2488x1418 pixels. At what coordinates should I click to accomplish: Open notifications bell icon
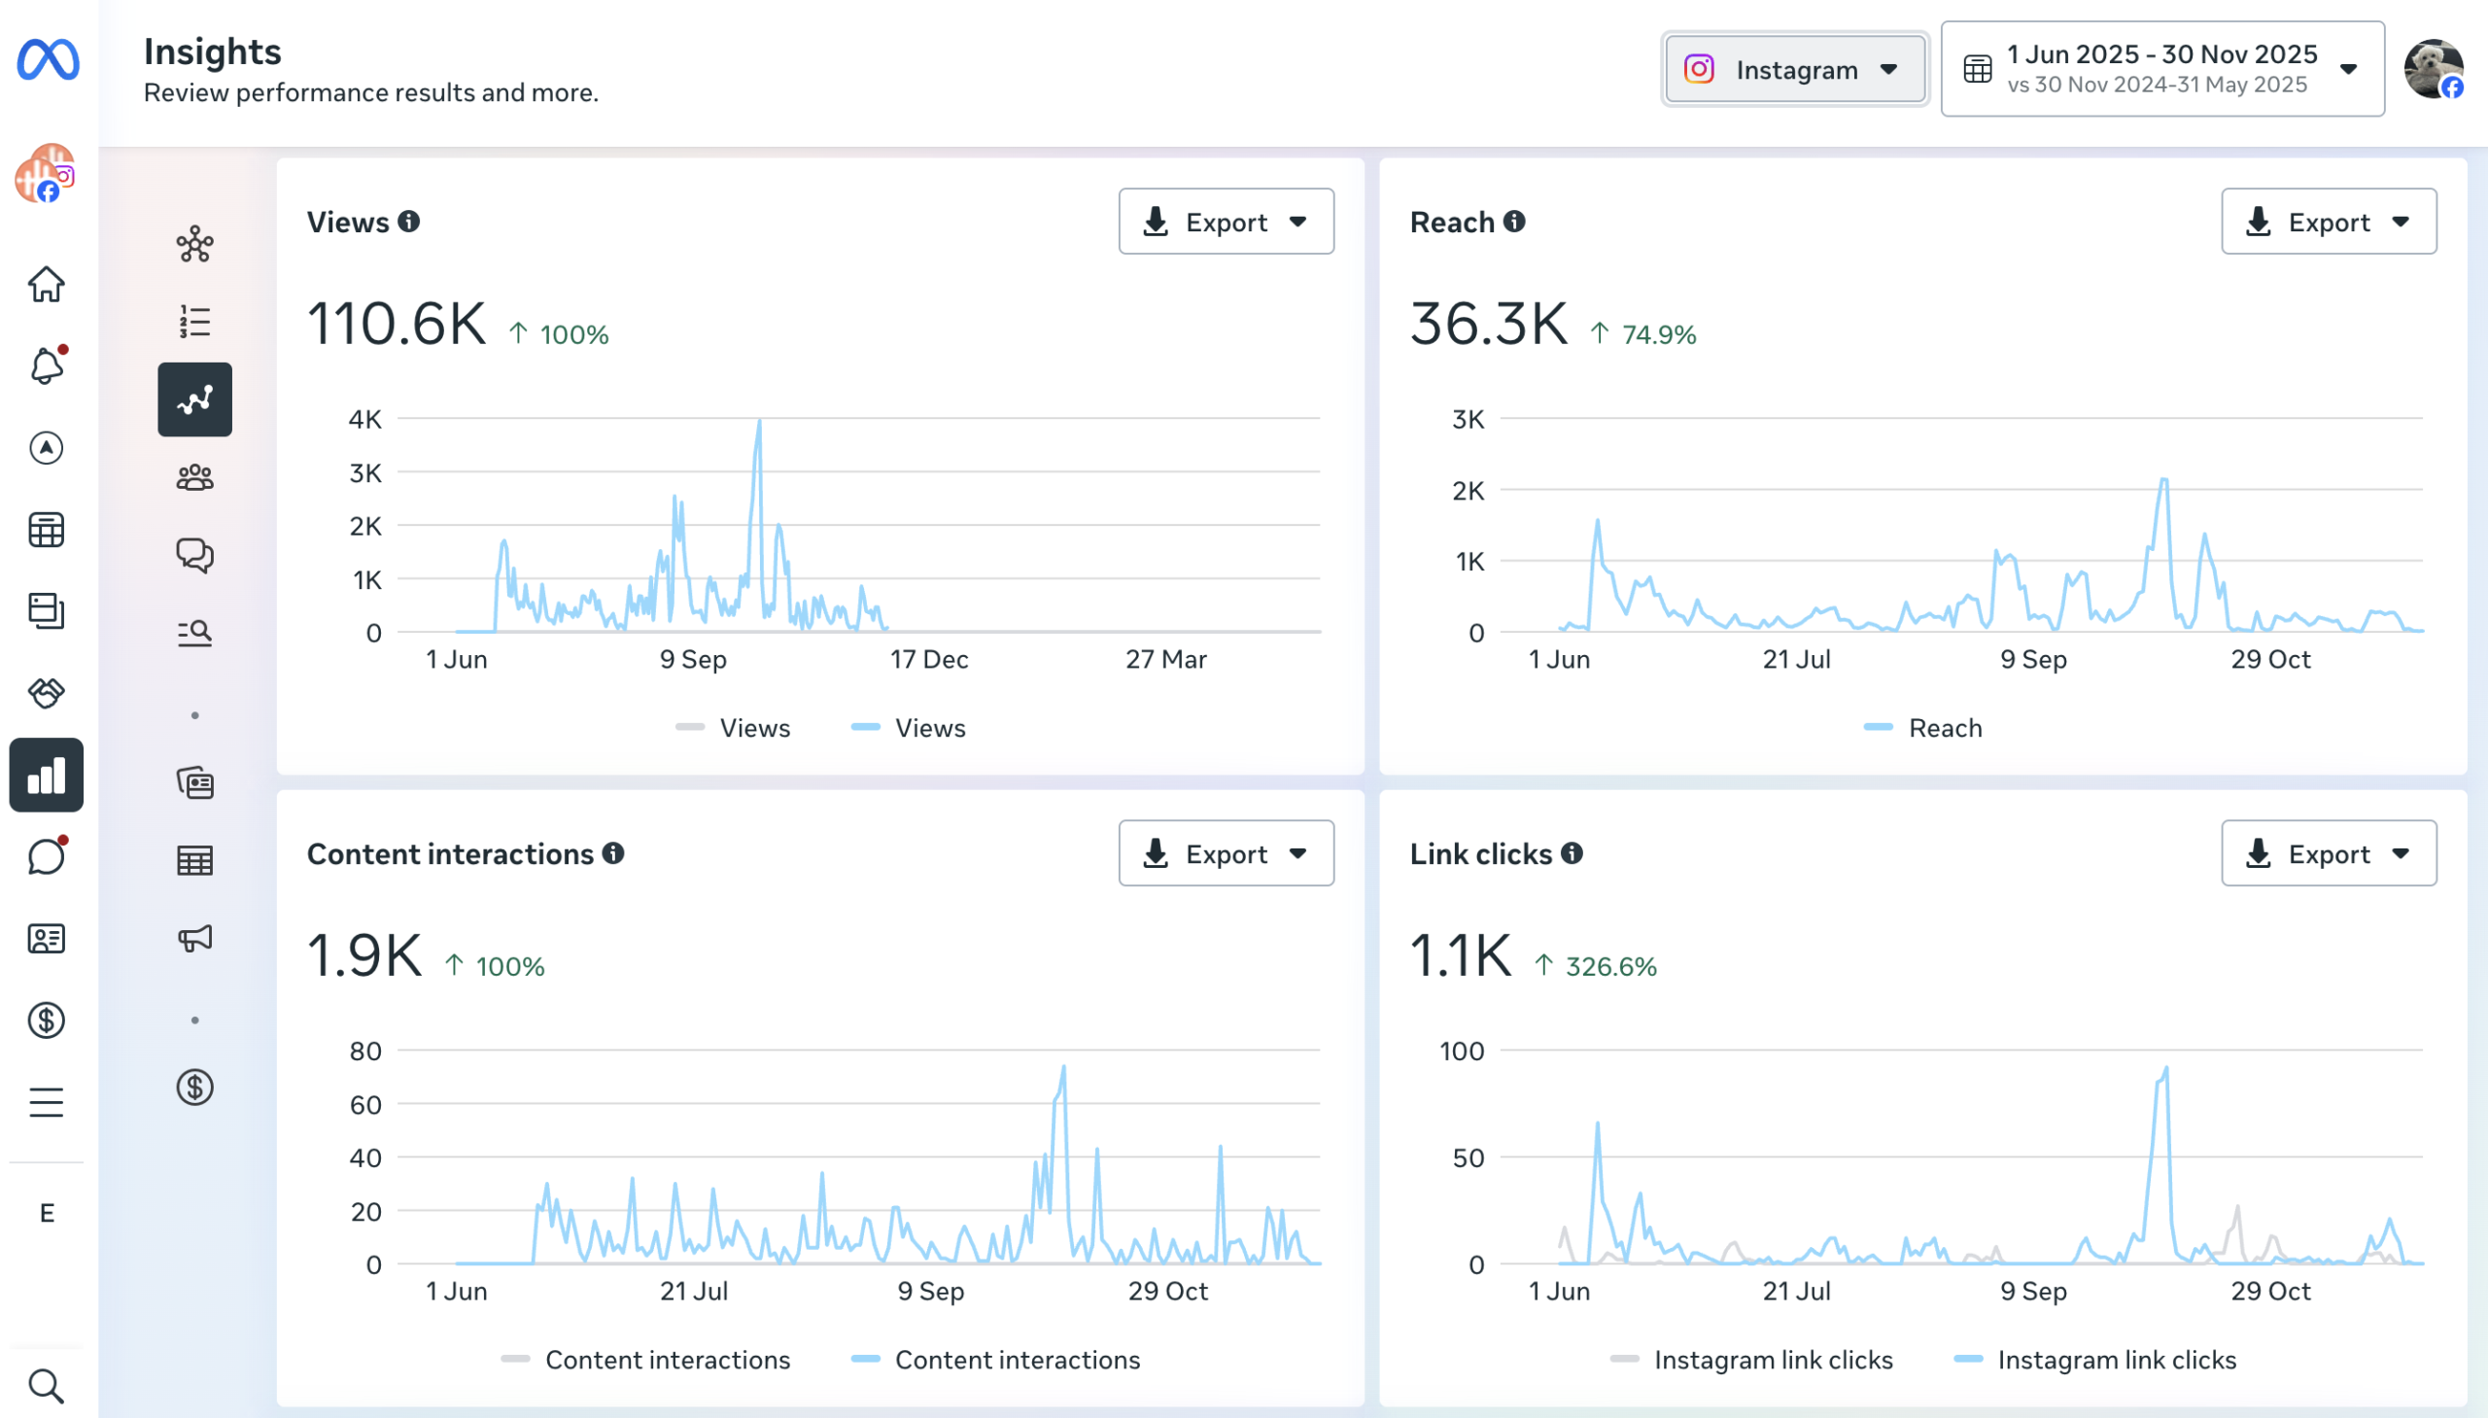(x=46, y=366)
